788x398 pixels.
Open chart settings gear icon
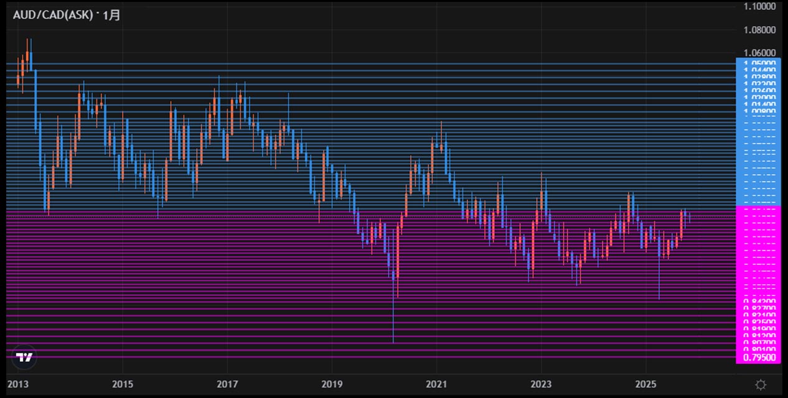[760, 385]
